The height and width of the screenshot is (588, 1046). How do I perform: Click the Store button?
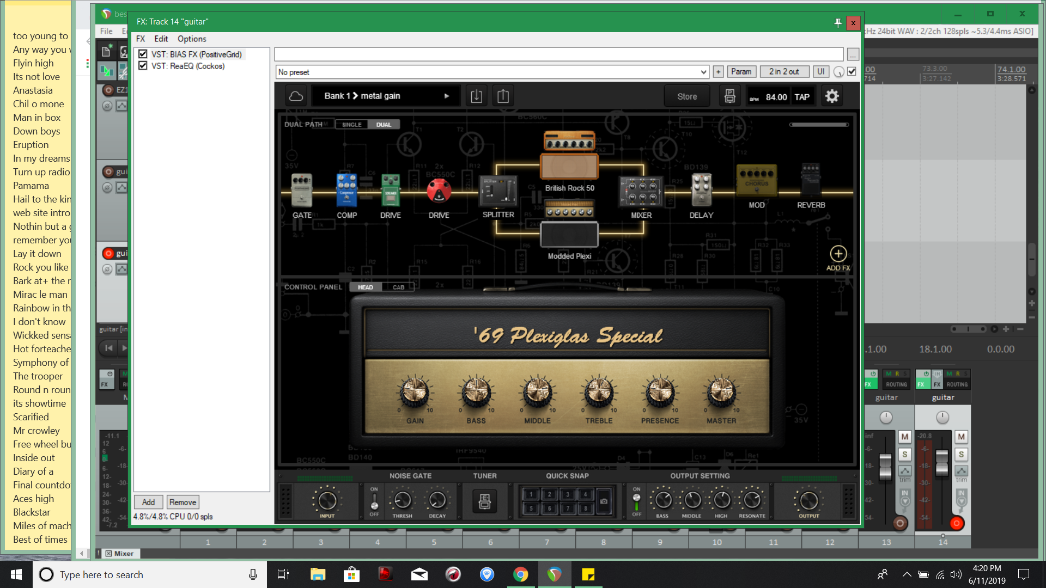687,96
